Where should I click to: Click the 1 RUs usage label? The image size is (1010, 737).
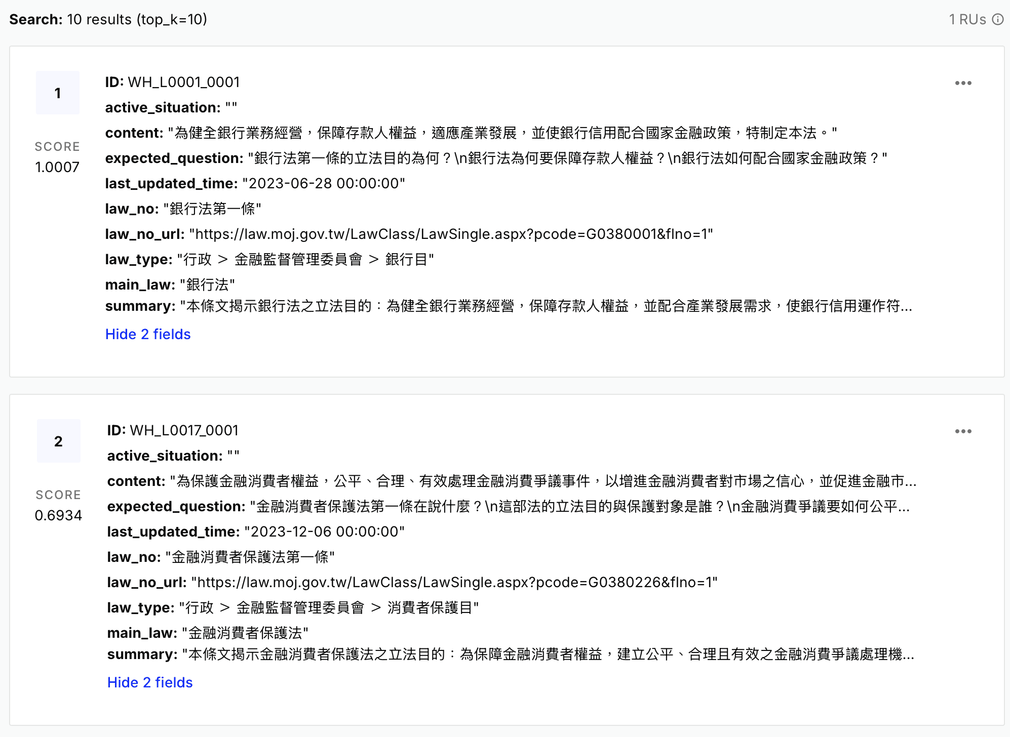click(x=967, y=19)
